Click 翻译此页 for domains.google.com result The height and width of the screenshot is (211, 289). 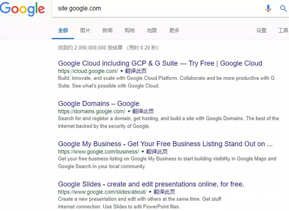(x=143, y=111)
